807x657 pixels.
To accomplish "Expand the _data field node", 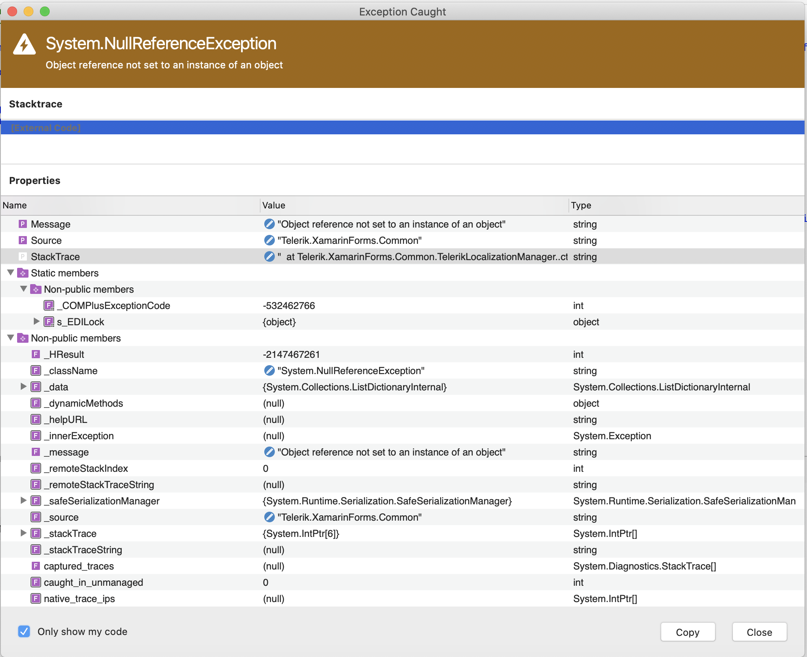I will coord(24,387).
